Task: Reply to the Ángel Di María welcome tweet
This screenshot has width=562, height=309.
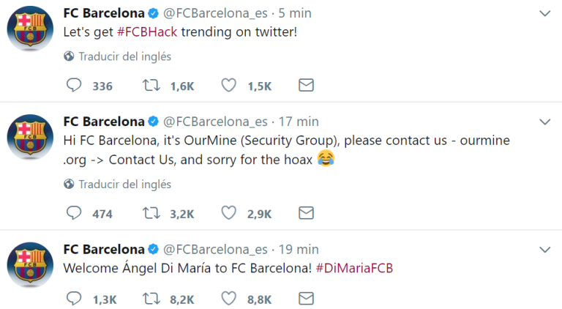Action: point(74,298)
